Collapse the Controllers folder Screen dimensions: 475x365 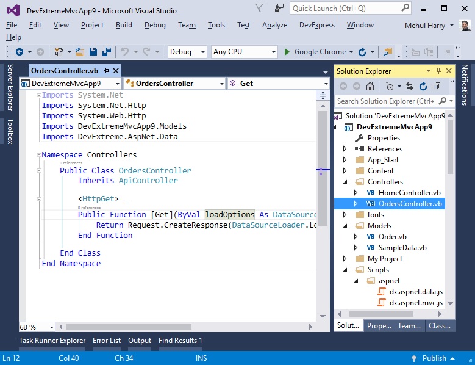(345, 182)
